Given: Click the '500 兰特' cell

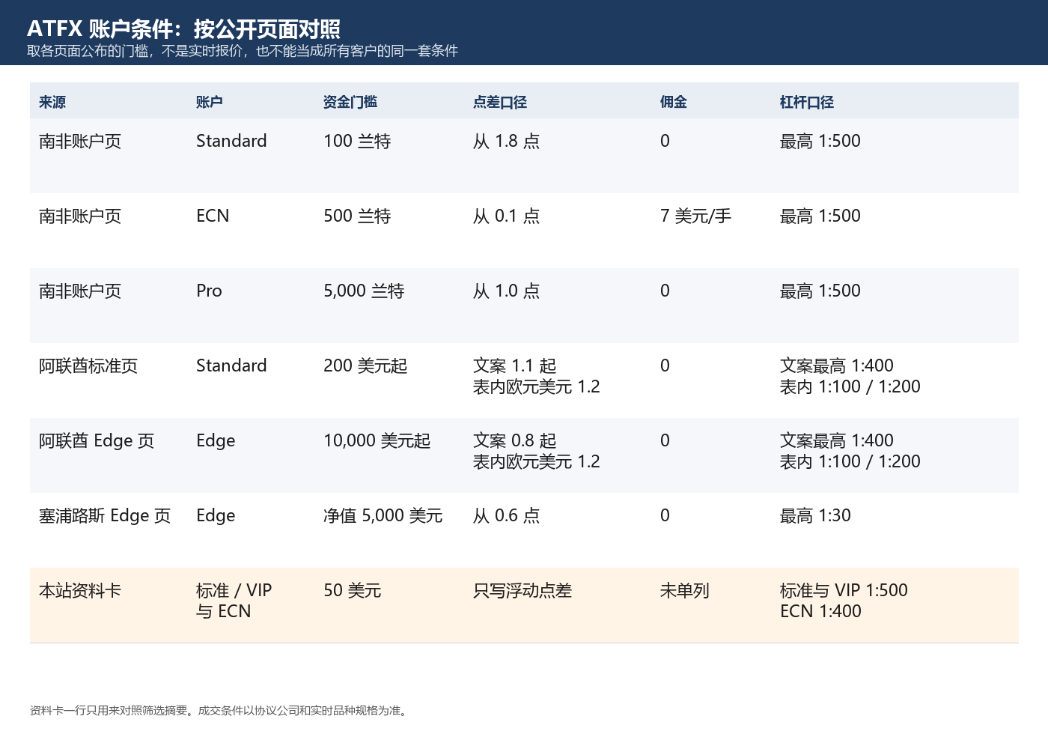Looking at the screenshot, I should (x=357, y=216).
